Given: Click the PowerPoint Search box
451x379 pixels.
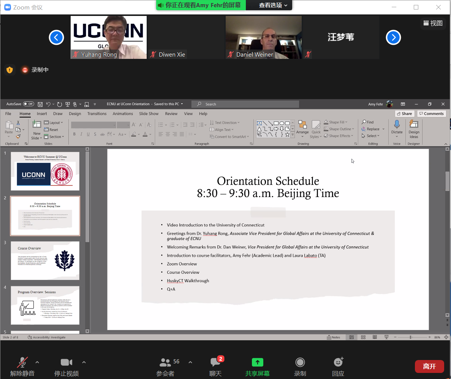Looking at the screenshot, I should coord(245,104).
